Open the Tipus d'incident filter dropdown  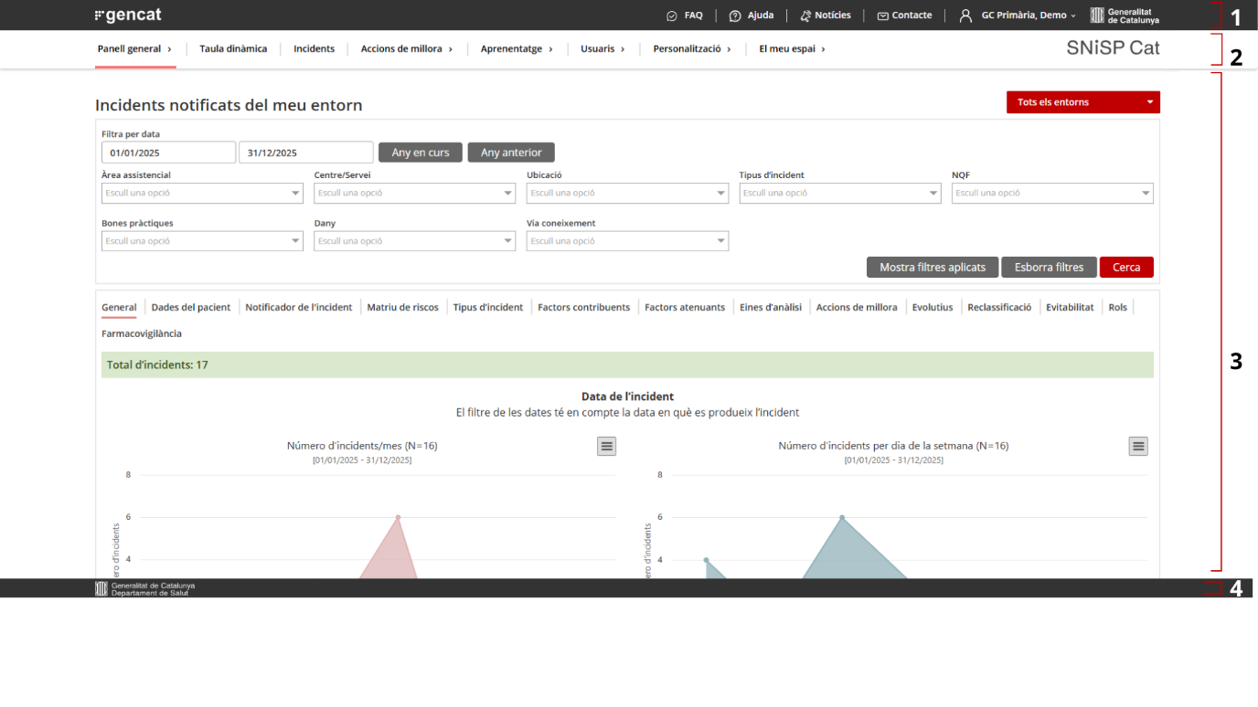(x=840, y=193)
